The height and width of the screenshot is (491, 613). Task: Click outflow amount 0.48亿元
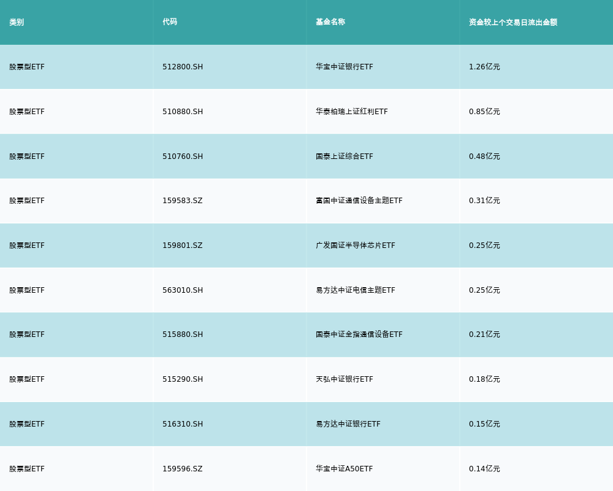(484, 157)
